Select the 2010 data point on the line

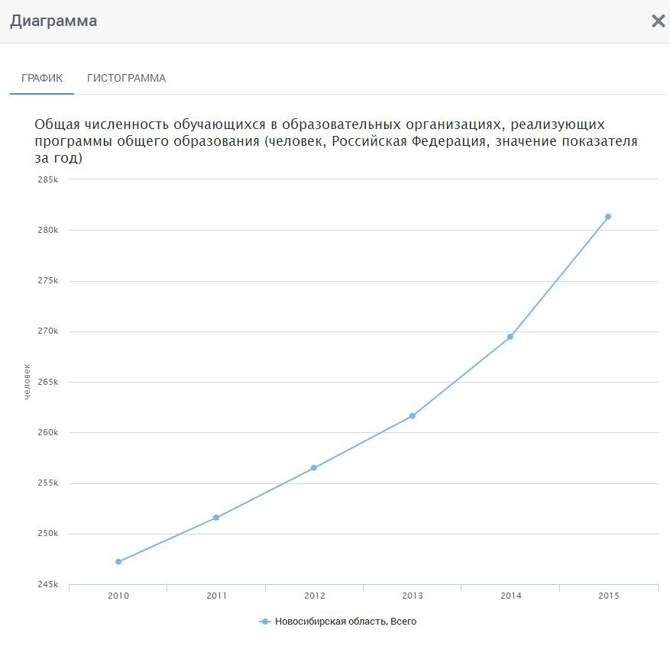click(118, 561)
